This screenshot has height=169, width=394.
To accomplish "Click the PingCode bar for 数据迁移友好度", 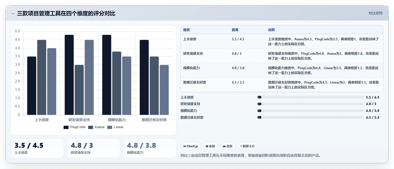I will (144, 77).
